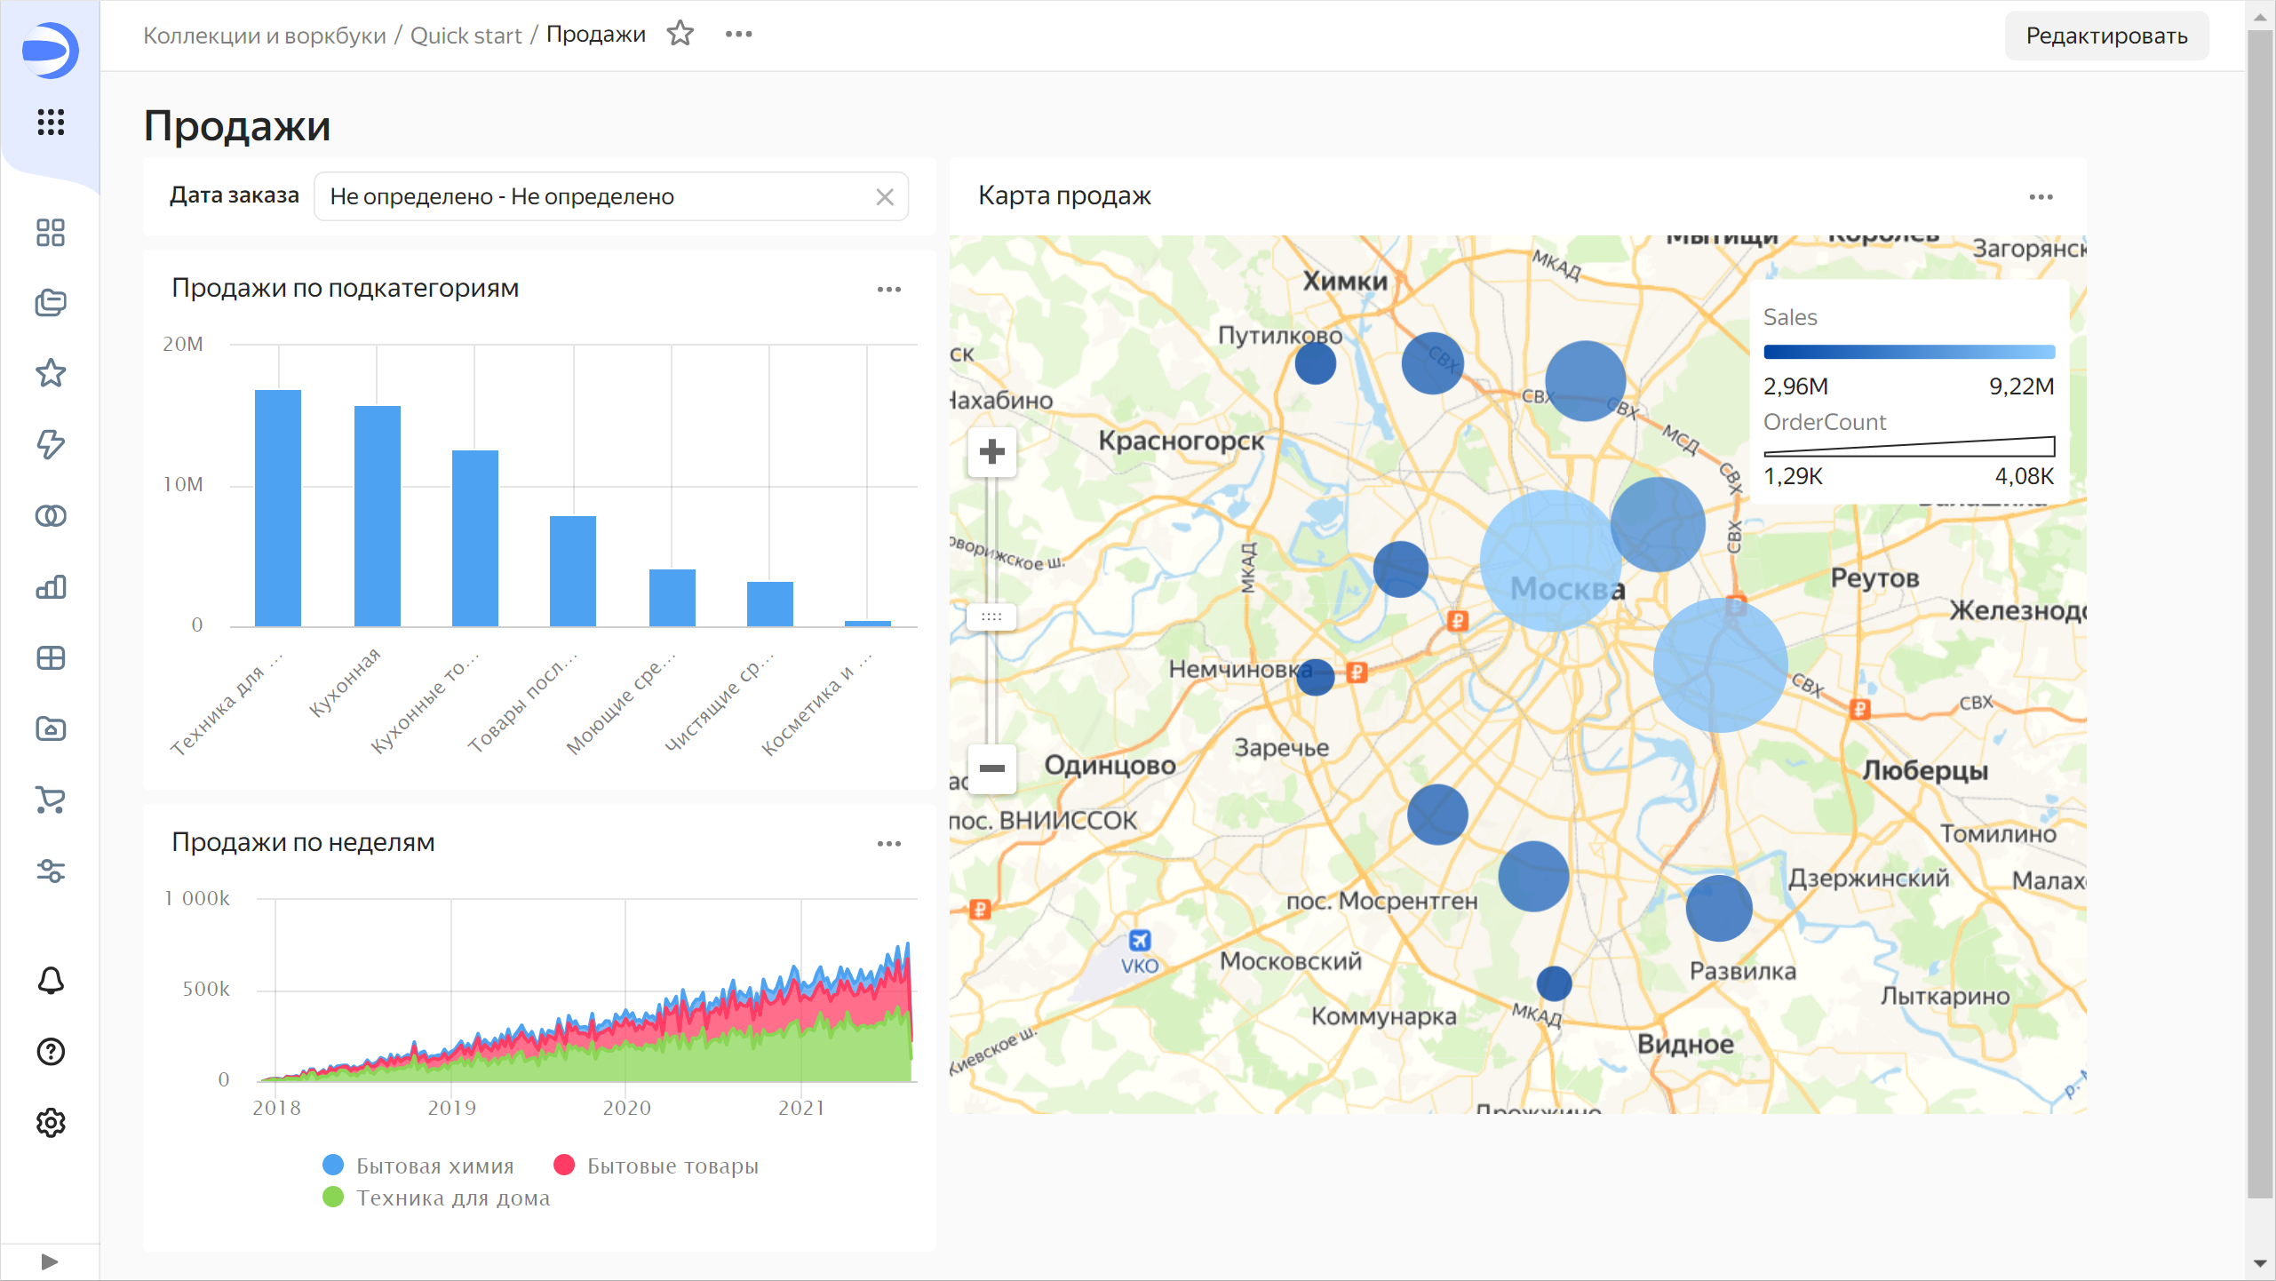The image size is (2276, 1281).
Task: Click the Редактировать button
Action: tap(2105, 36)
